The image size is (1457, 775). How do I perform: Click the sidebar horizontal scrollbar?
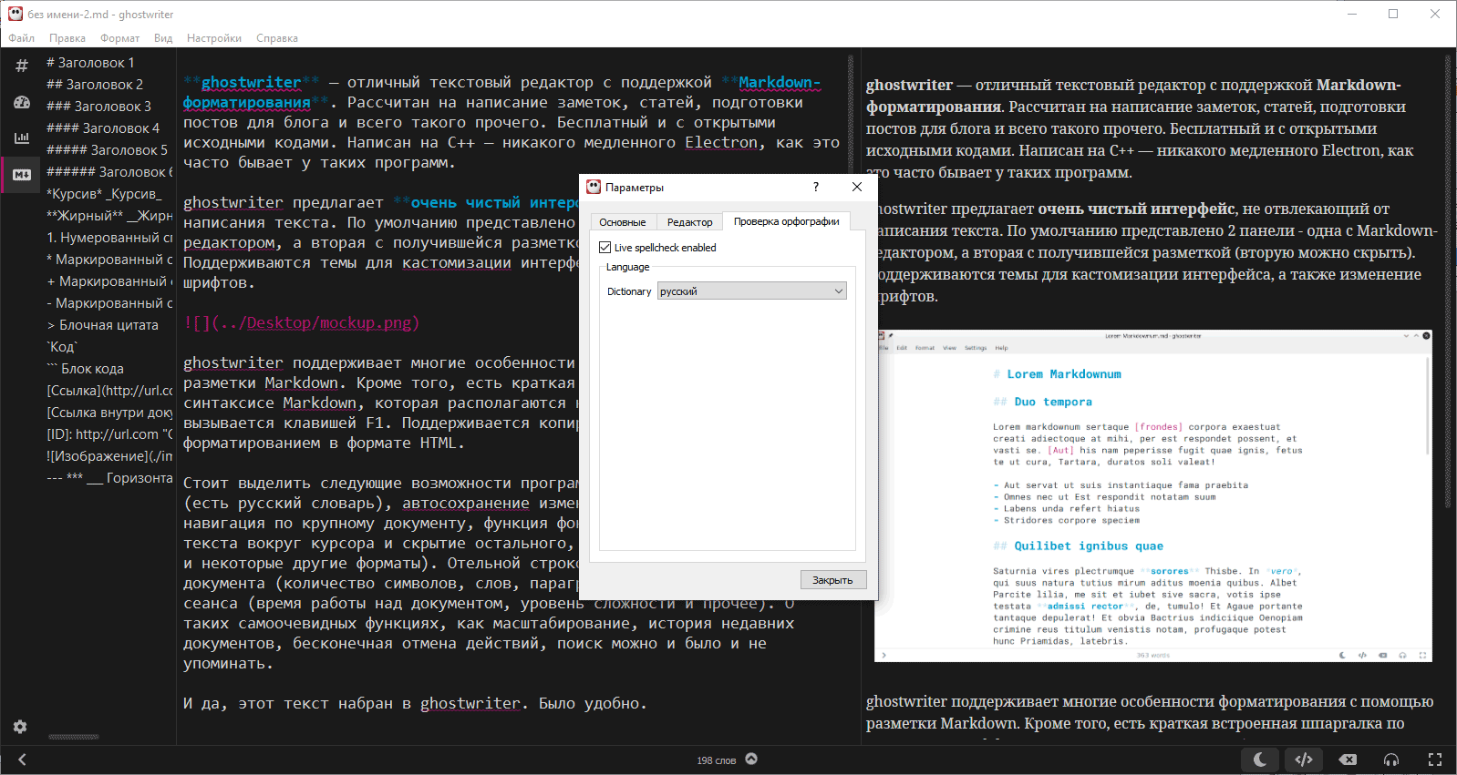pyautogui.click(x=74, y=737)
